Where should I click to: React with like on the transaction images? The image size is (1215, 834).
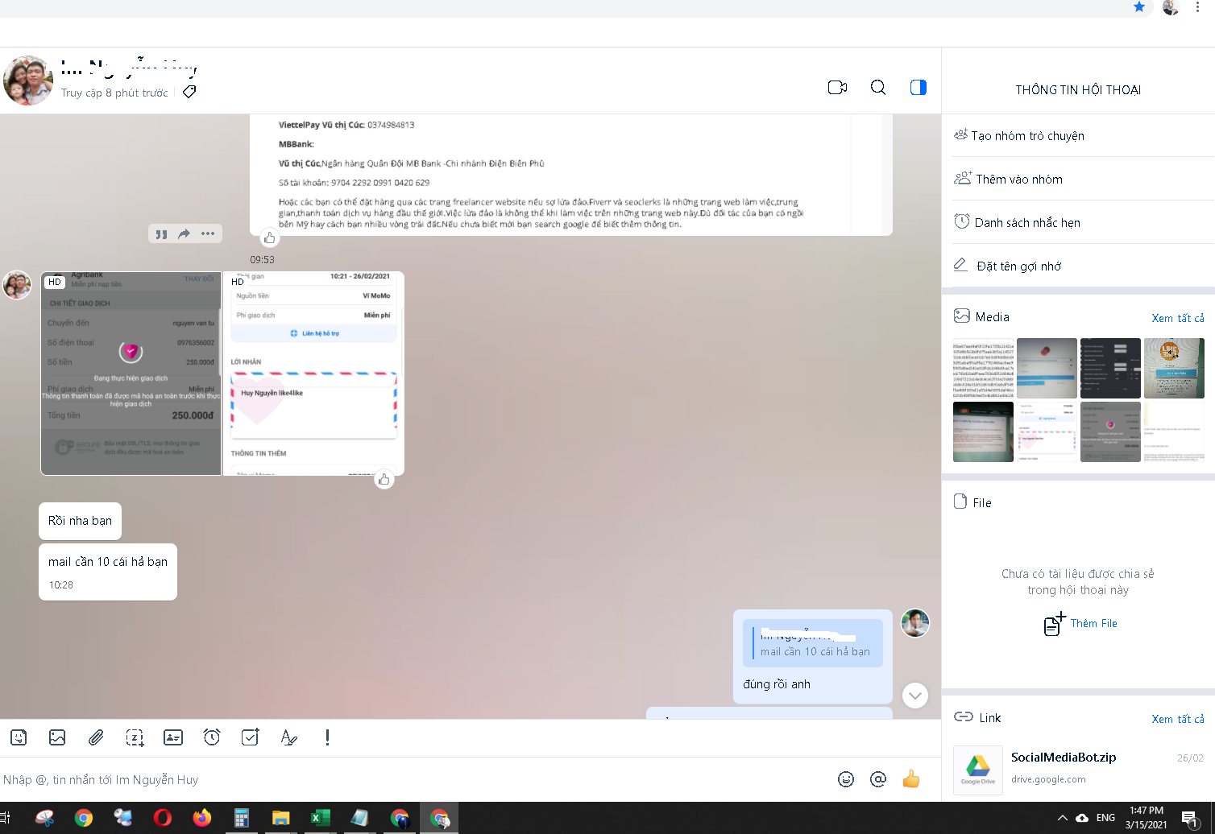pos(384,479)
